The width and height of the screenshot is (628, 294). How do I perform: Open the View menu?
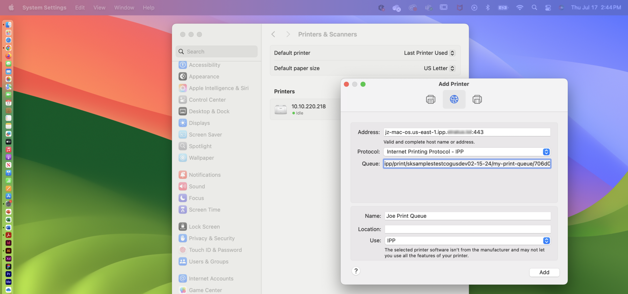(99, 7)
